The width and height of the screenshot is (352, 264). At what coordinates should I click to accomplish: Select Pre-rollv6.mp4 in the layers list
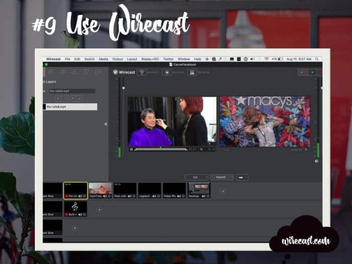click(69, 107)
